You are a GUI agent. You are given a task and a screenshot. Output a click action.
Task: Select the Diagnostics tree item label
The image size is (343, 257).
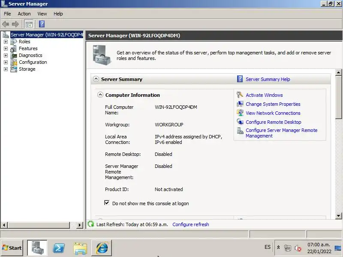(x=30, y=55)
